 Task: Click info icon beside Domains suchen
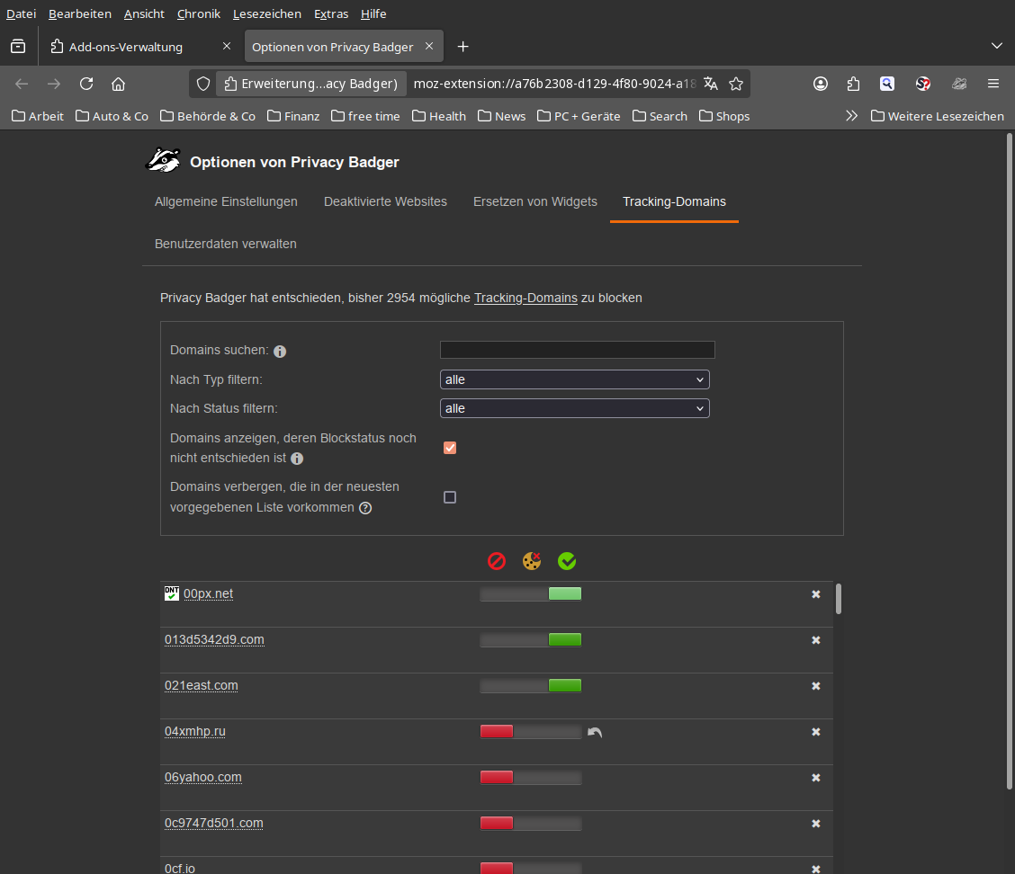click(x=280, y=352)
